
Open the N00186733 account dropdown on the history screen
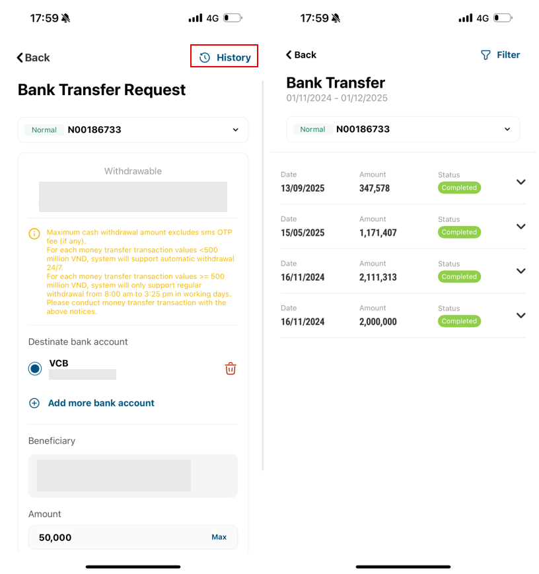pos(507,129)
